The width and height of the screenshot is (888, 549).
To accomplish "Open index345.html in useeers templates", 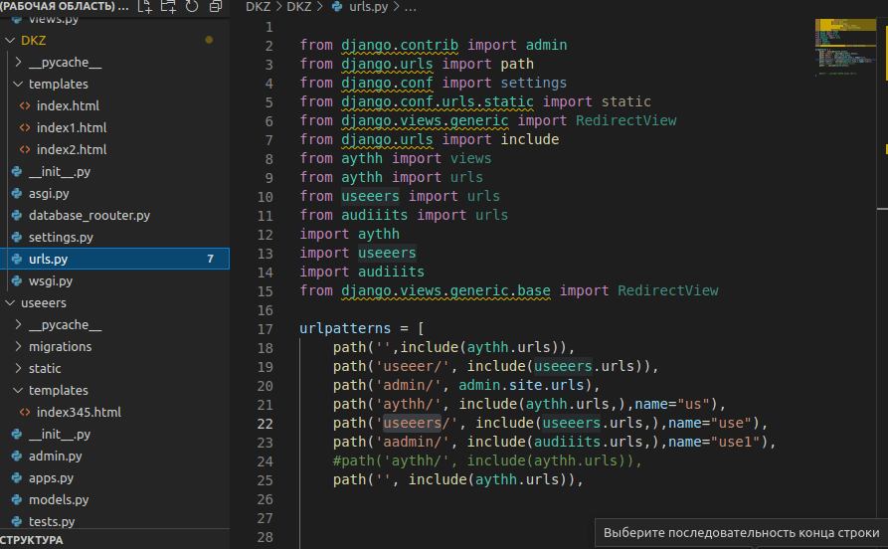I will click(79, 412).
